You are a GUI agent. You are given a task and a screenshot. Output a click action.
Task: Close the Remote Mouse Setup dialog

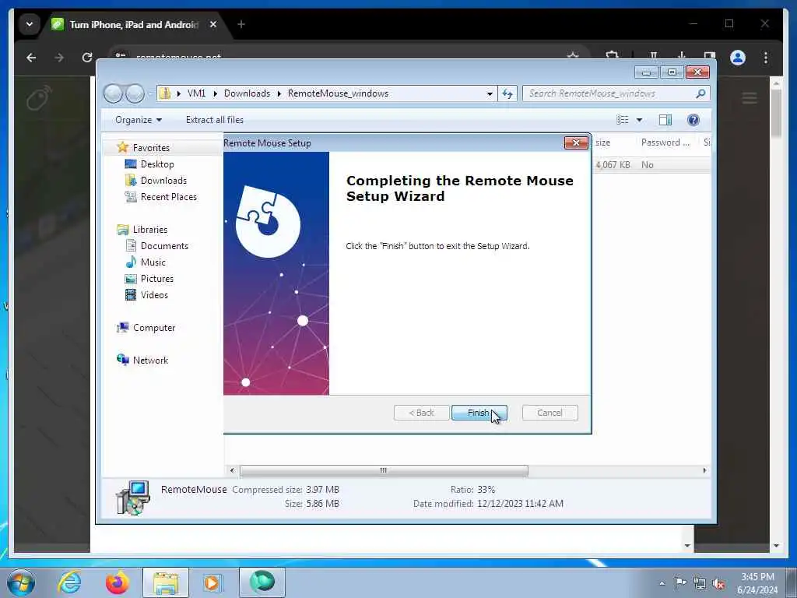576,143
